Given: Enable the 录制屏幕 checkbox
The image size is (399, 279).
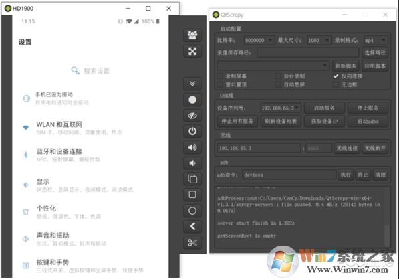Looking at the screenshot, I should (x=220, y=76).
